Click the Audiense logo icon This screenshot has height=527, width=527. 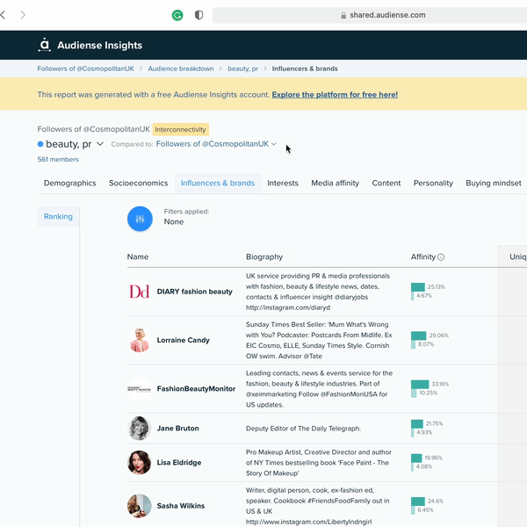45,45
